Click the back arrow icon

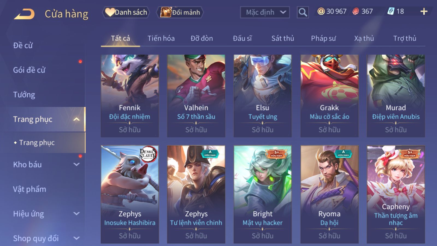tap(24, 14)
